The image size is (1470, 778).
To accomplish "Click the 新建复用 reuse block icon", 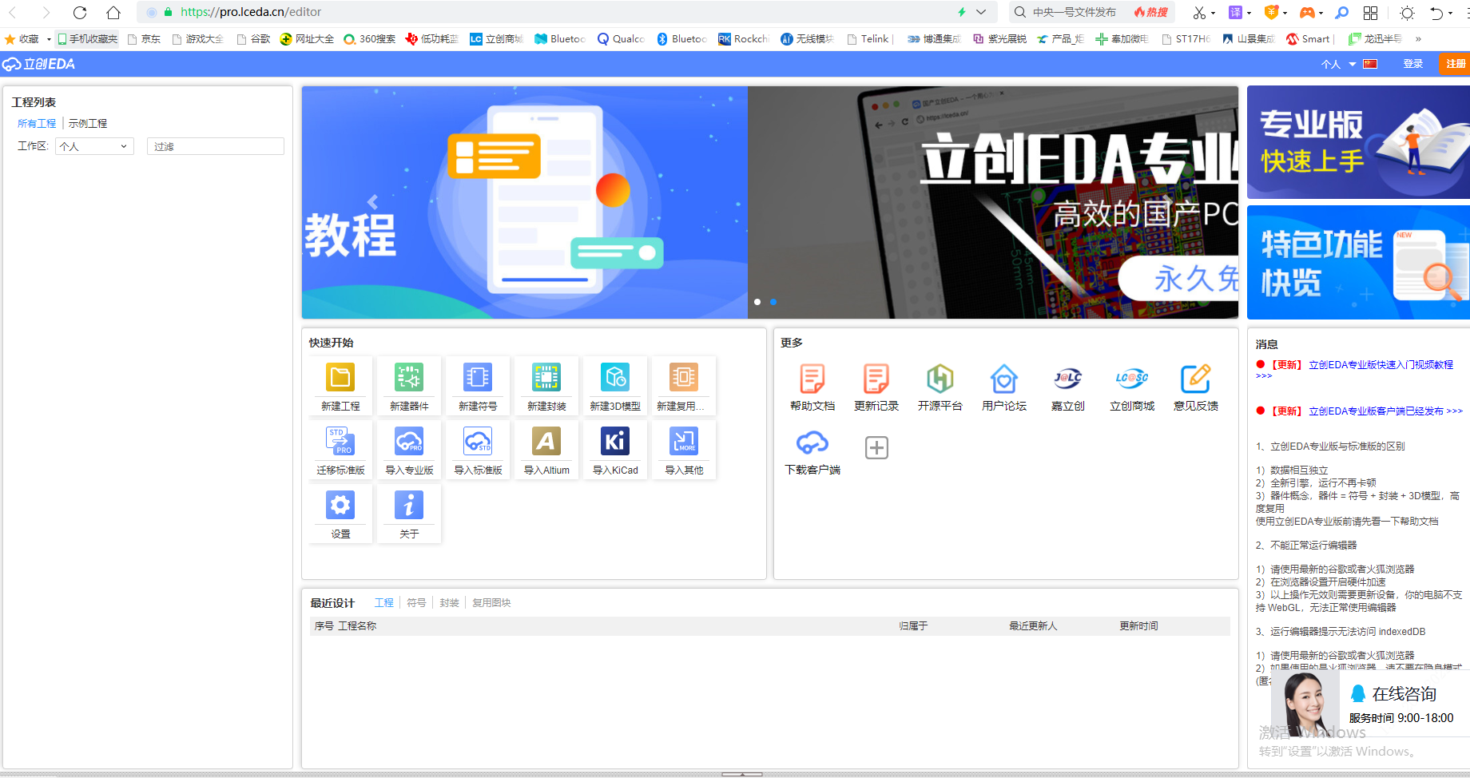I will point(684,377).
